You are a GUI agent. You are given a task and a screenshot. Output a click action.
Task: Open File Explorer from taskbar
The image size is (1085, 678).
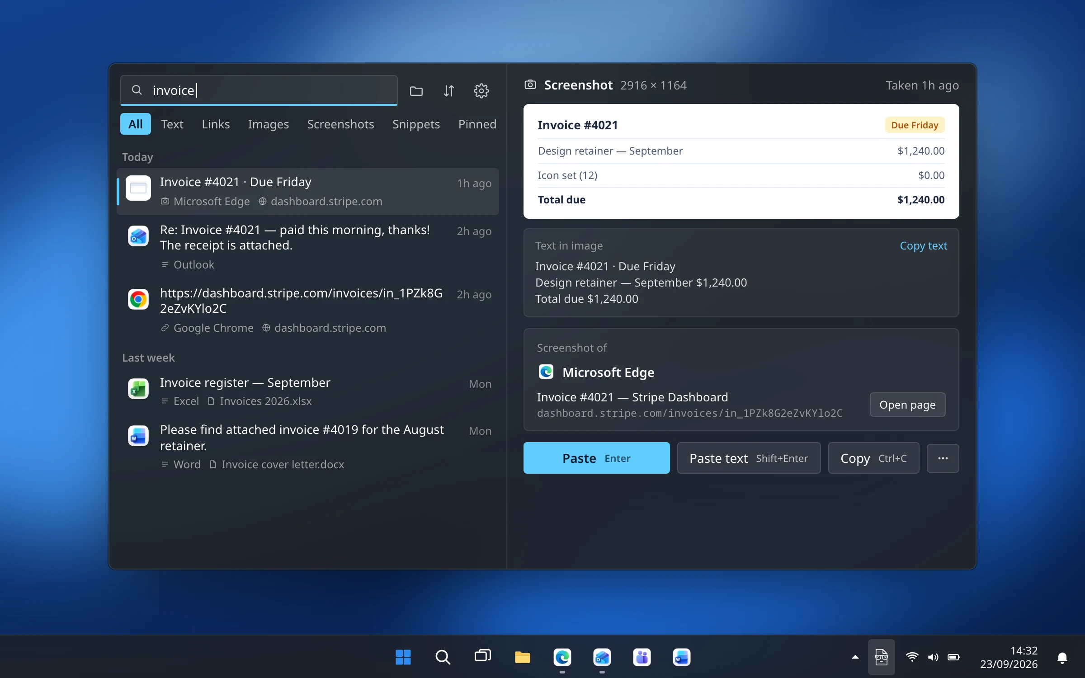click(522, 657)
